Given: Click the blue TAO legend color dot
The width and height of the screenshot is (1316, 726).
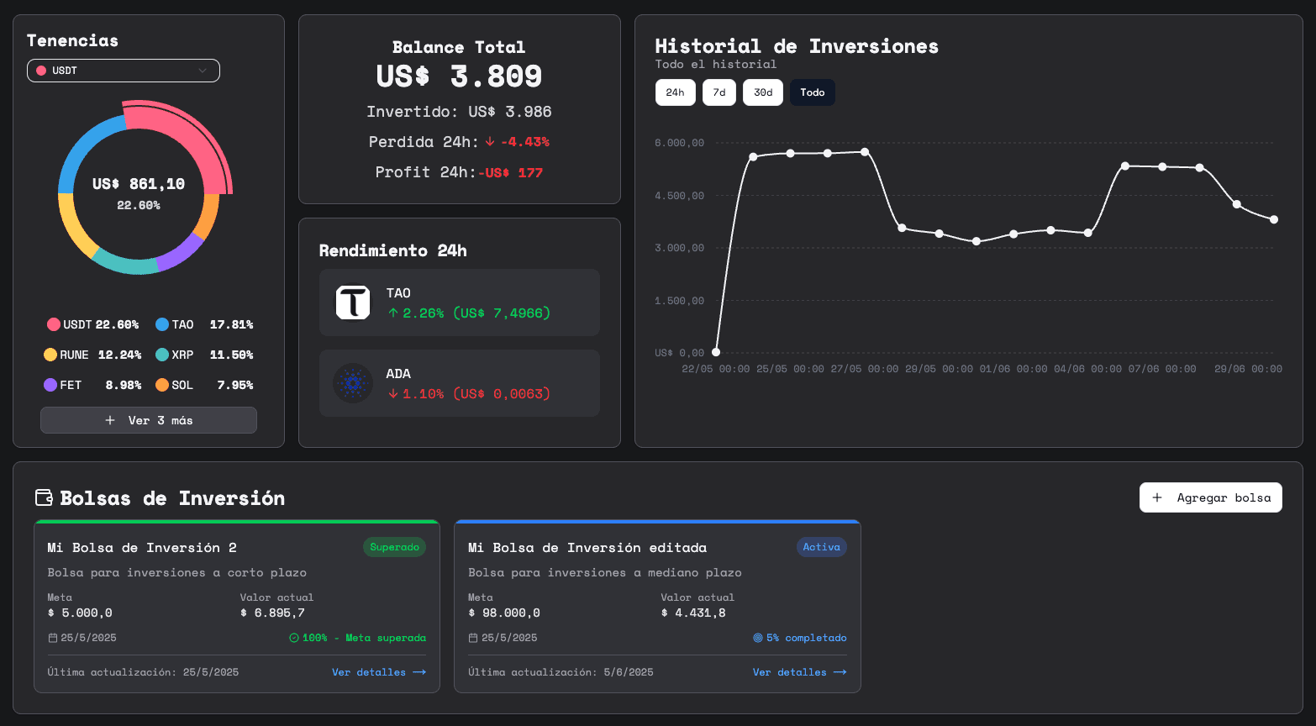Looking at the screenshot, I should click(162, 324).
